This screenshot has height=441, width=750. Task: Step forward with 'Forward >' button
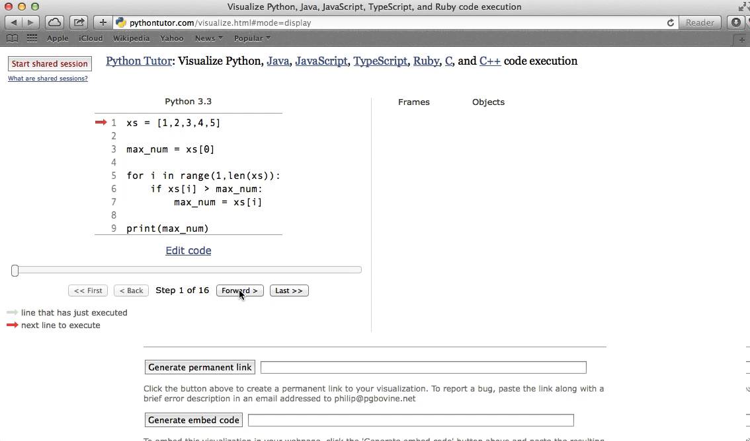point(239,290)
